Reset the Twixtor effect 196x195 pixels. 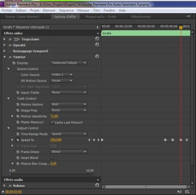click(97, 56)
